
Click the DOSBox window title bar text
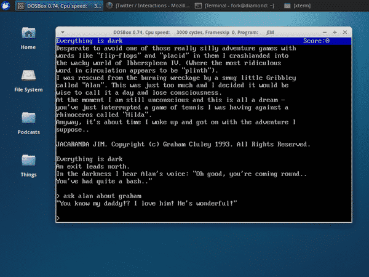tap(194, 33)
